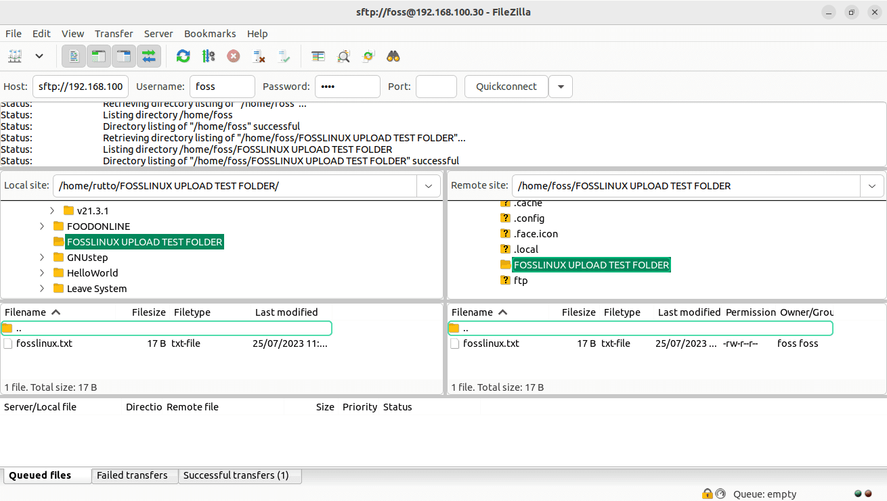
Task: Go to parent folder in local list
Action: tap(167, 328)
